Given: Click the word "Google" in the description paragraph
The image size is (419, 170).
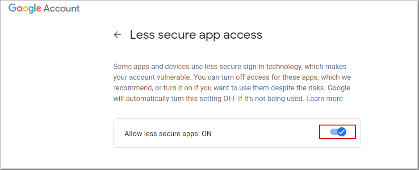Looking at the screenshot, I should pyautogui.click(x=339, y=88).
